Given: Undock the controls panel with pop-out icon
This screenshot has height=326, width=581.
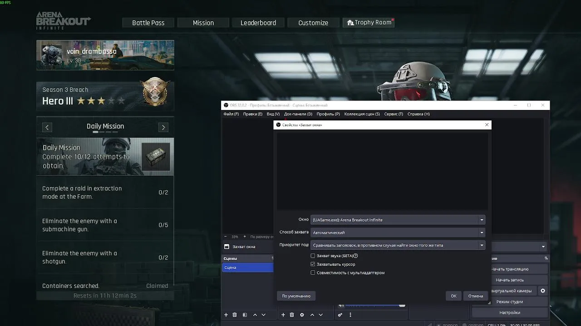Looking at the screenshot, I should (546, 258).
